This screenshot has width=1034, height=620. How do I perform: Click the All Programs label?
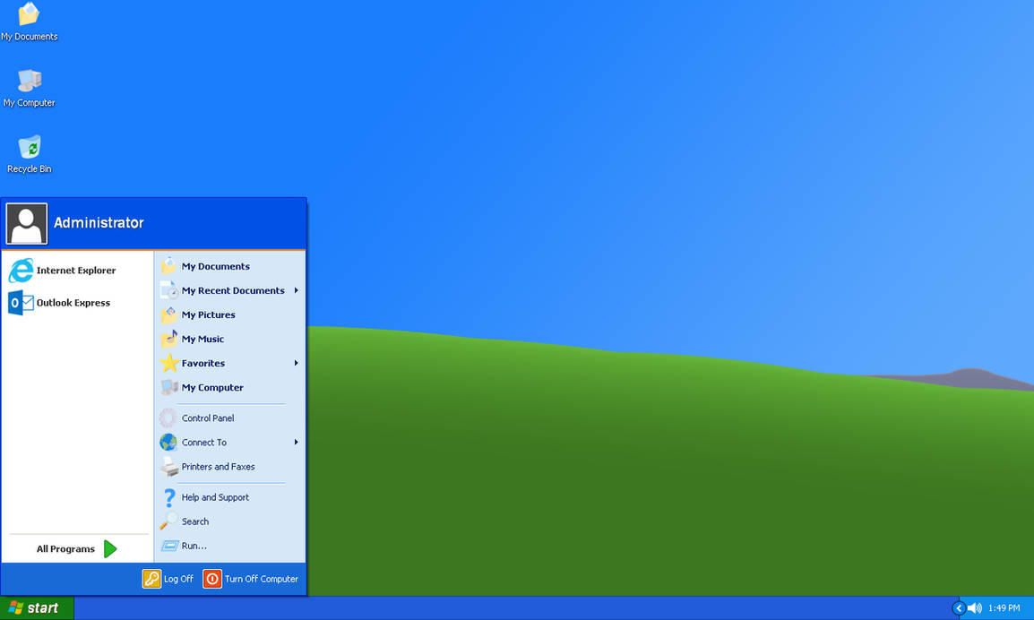pos(65,548)
